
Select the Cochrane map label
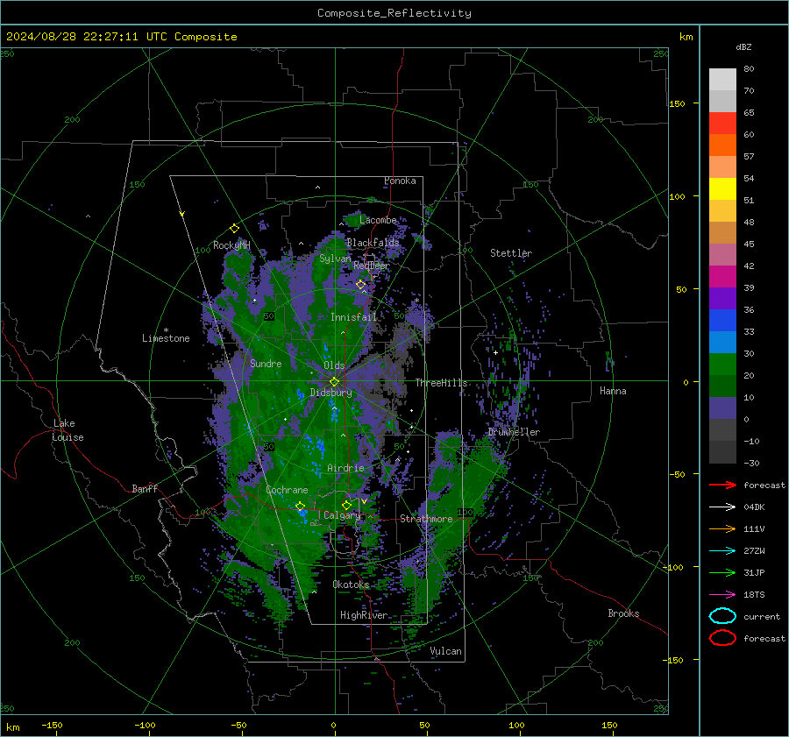[x=287, y=490]
